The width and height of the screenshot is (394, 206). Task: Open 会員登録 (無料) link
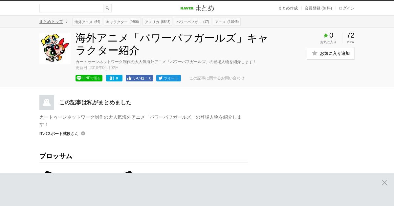click(318, 8)
